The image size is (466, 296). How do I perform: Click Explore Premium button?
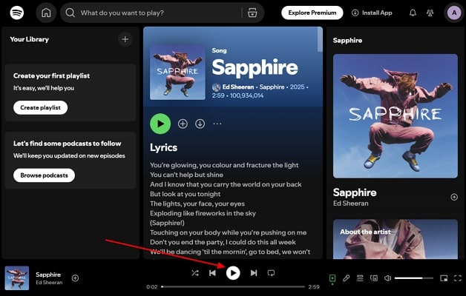click(x=312, y=13)
